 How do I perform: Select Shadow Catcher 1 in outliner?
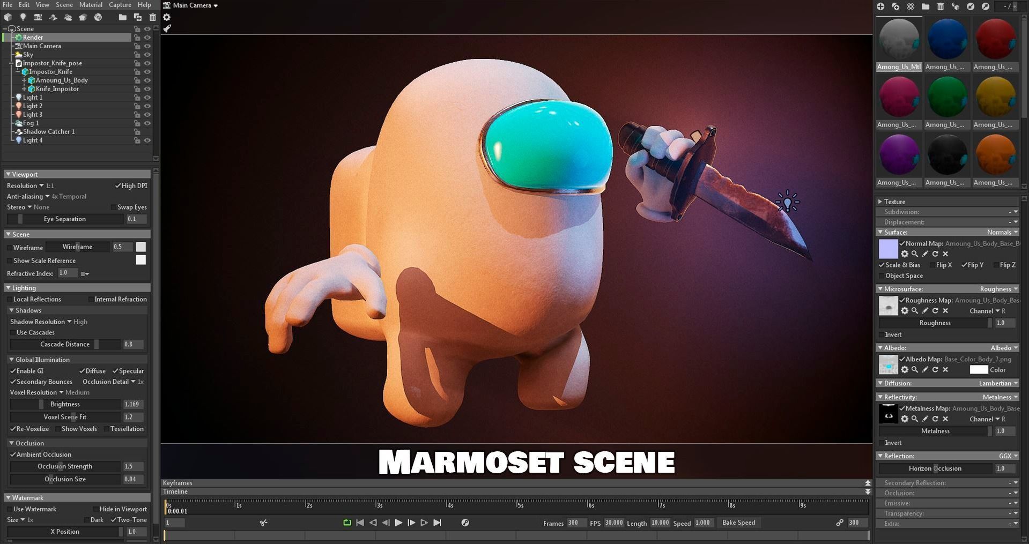point(49,132)
